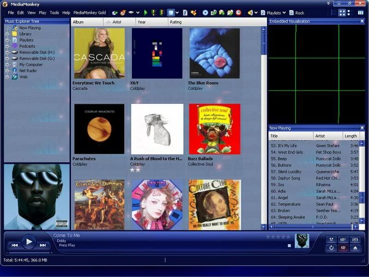Viewport: 369px width, 277px height.
Task: Sort by the Artist column header
Action: tap(119, 22)
